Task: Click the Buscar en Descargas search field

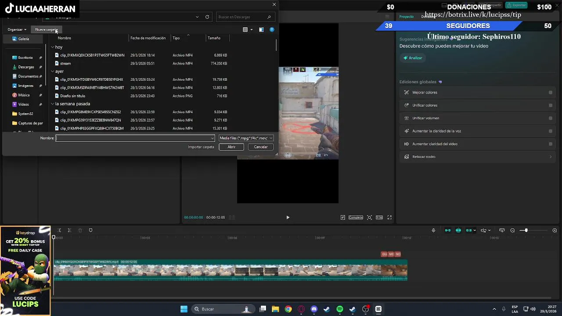Action: tap(245, 17)
